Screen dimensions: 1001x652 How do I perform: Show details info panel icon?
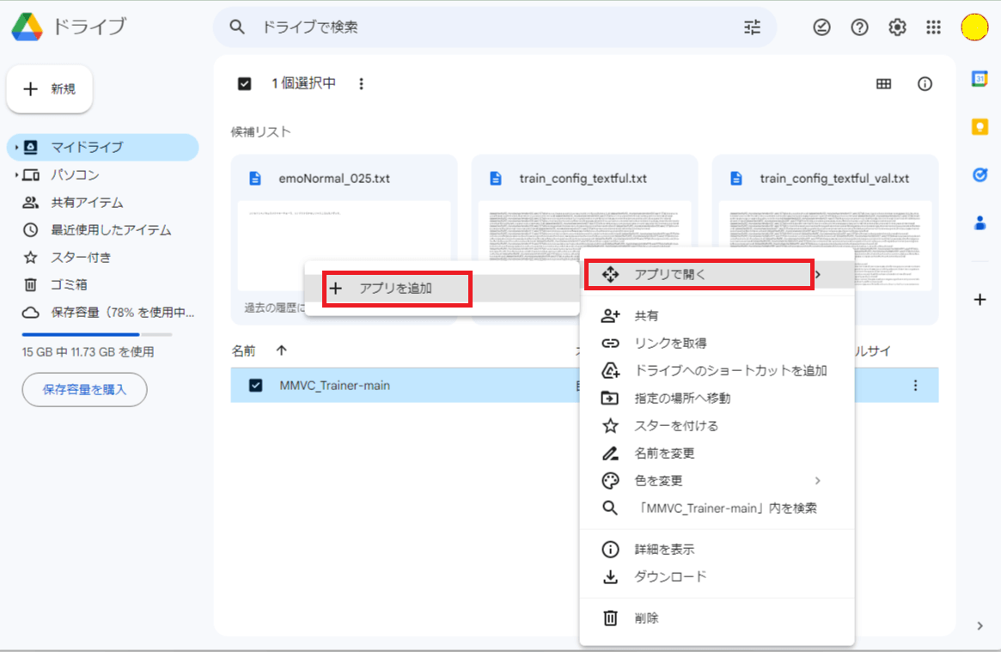point(925,84)
